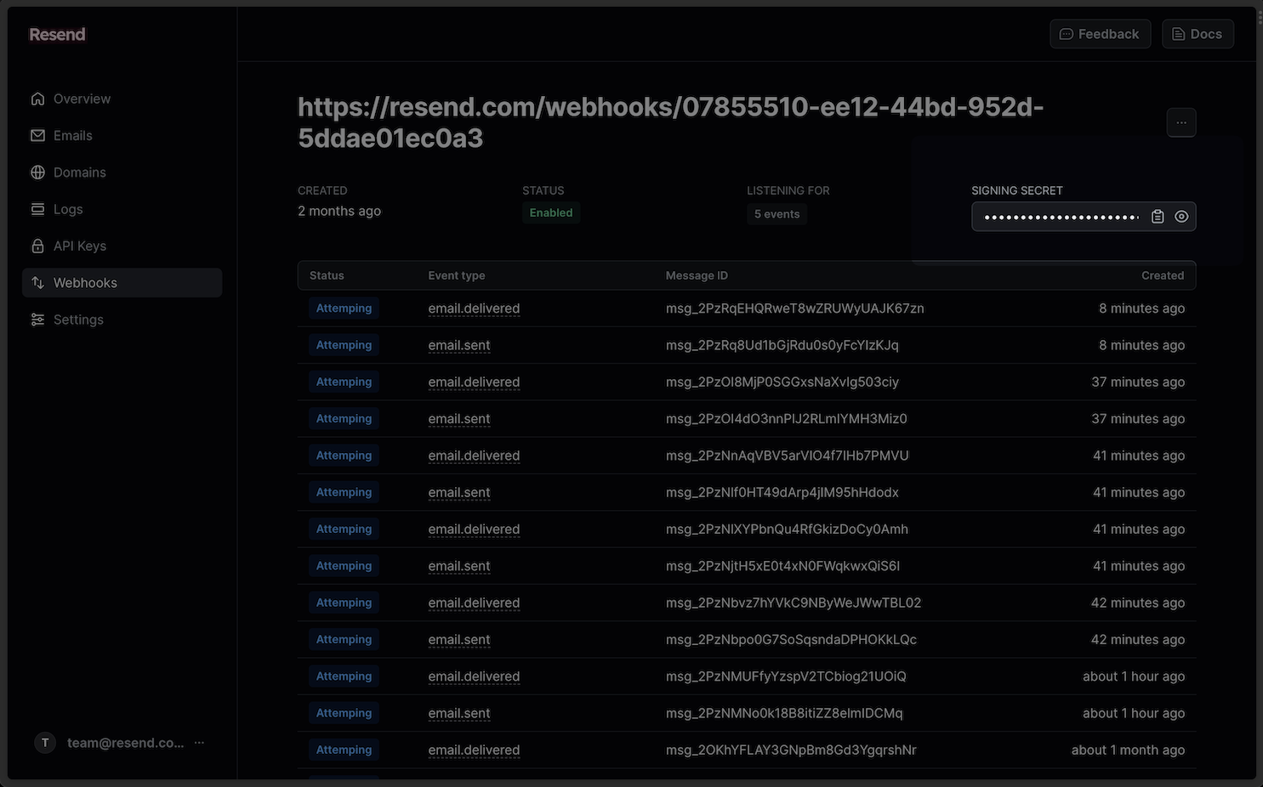
Task: Click the team avatar T icon
Action: [x=45, y=743]
